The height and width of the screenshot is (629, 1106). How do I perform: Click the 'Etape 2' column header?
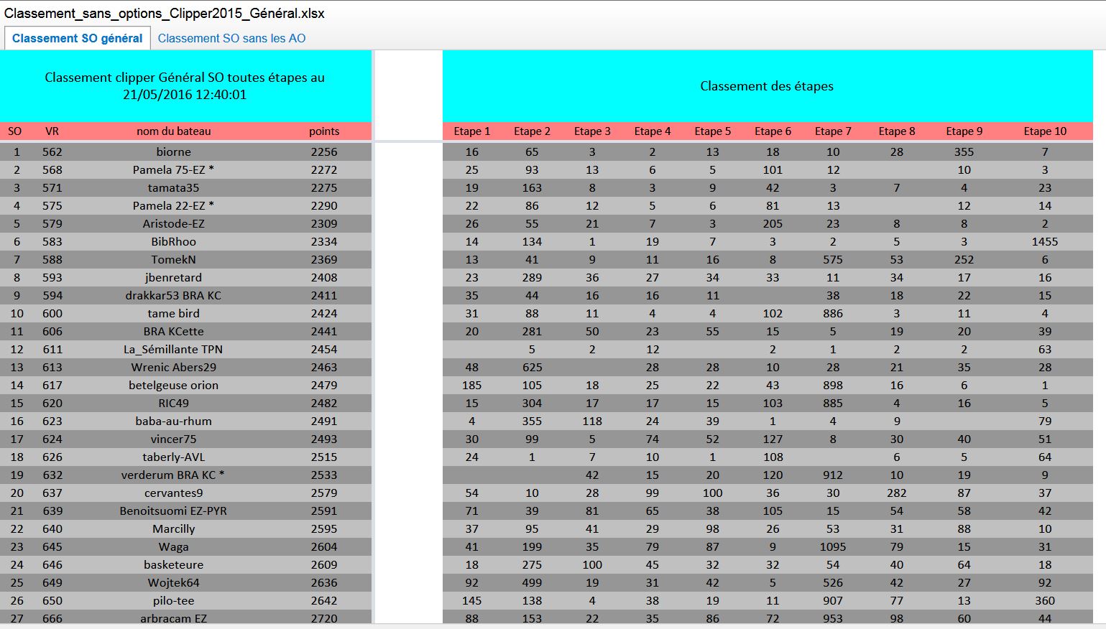[x=532, y=131]
